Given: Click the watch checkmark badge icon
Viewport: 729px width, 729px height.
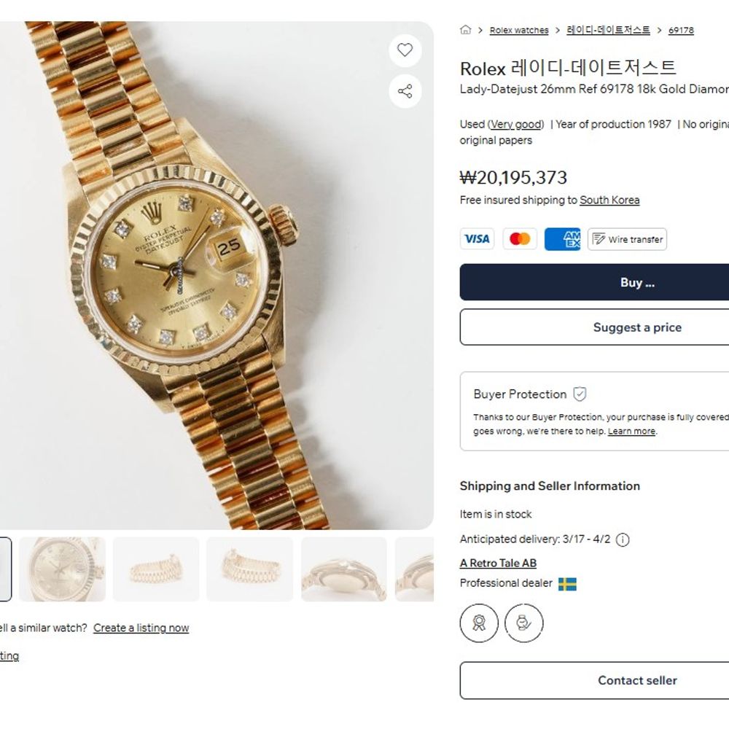Looking at the screenshot, I should click(523, 623).
